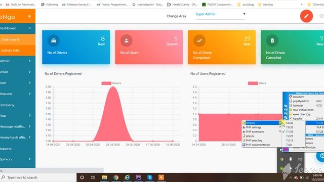
Task: Open File Explorer from the taskbar
Action: [x=105, y=177]
